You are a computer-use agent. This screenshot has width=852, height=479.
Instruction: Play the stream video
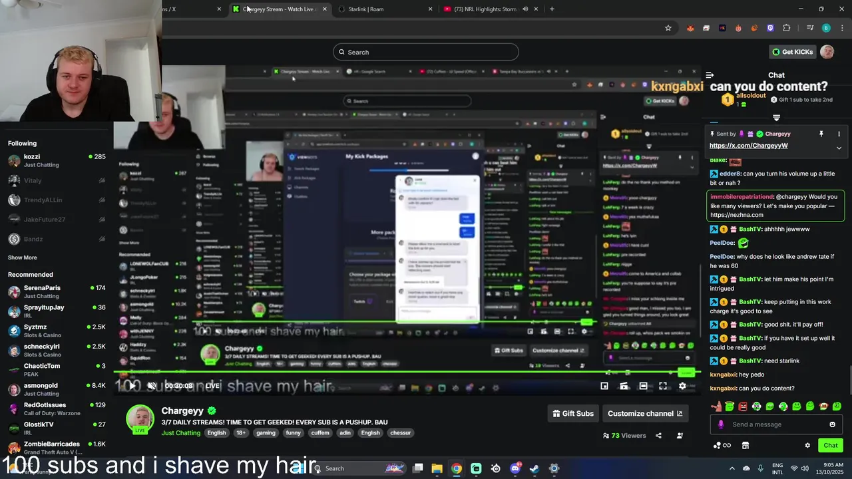[x=133, y=386]
